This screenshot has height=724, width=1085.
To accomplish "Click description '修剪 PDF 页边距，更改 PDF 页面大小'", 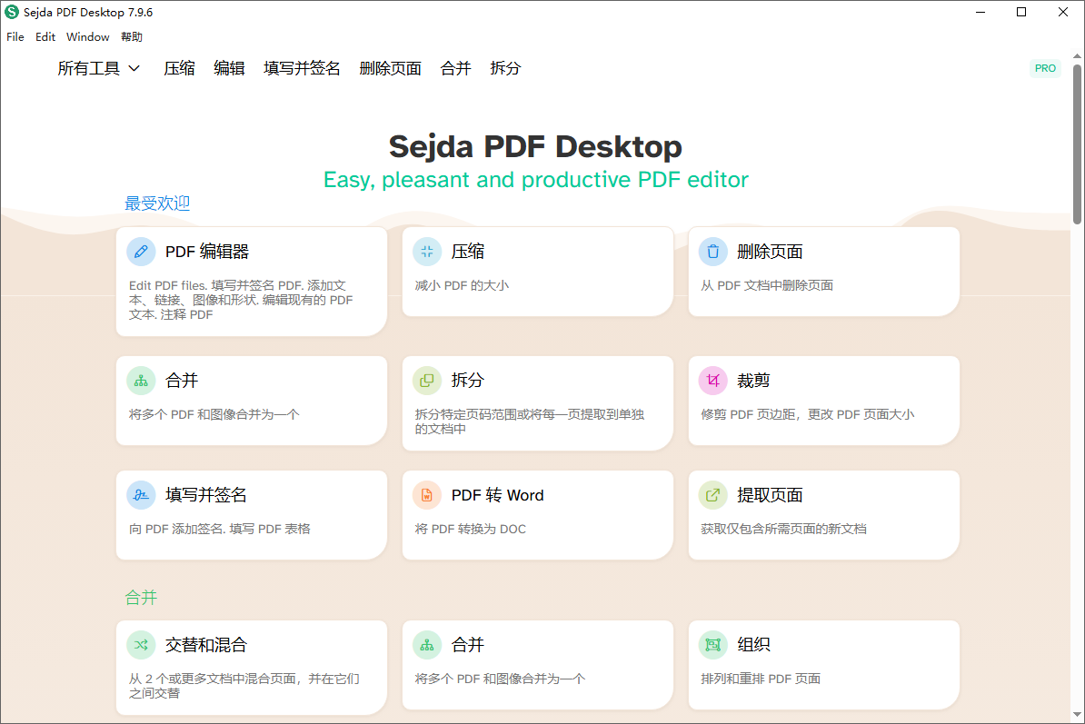I will point(808,414).
